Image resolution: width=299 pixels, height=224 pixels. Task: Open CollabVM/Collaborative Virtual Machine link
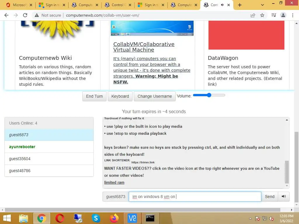(x=144, y=47)
